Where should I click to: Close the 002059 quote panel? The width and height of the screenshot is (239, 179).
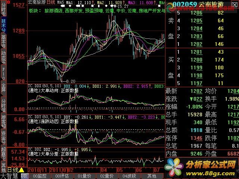(235, 5)
